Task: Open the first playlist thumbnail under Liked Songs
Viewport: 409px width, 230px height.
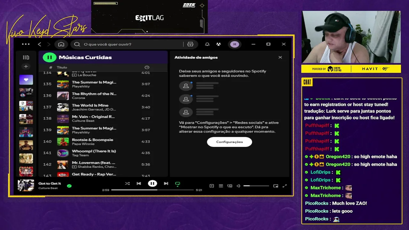Action: pyautogui.click(x=26, y=92)
